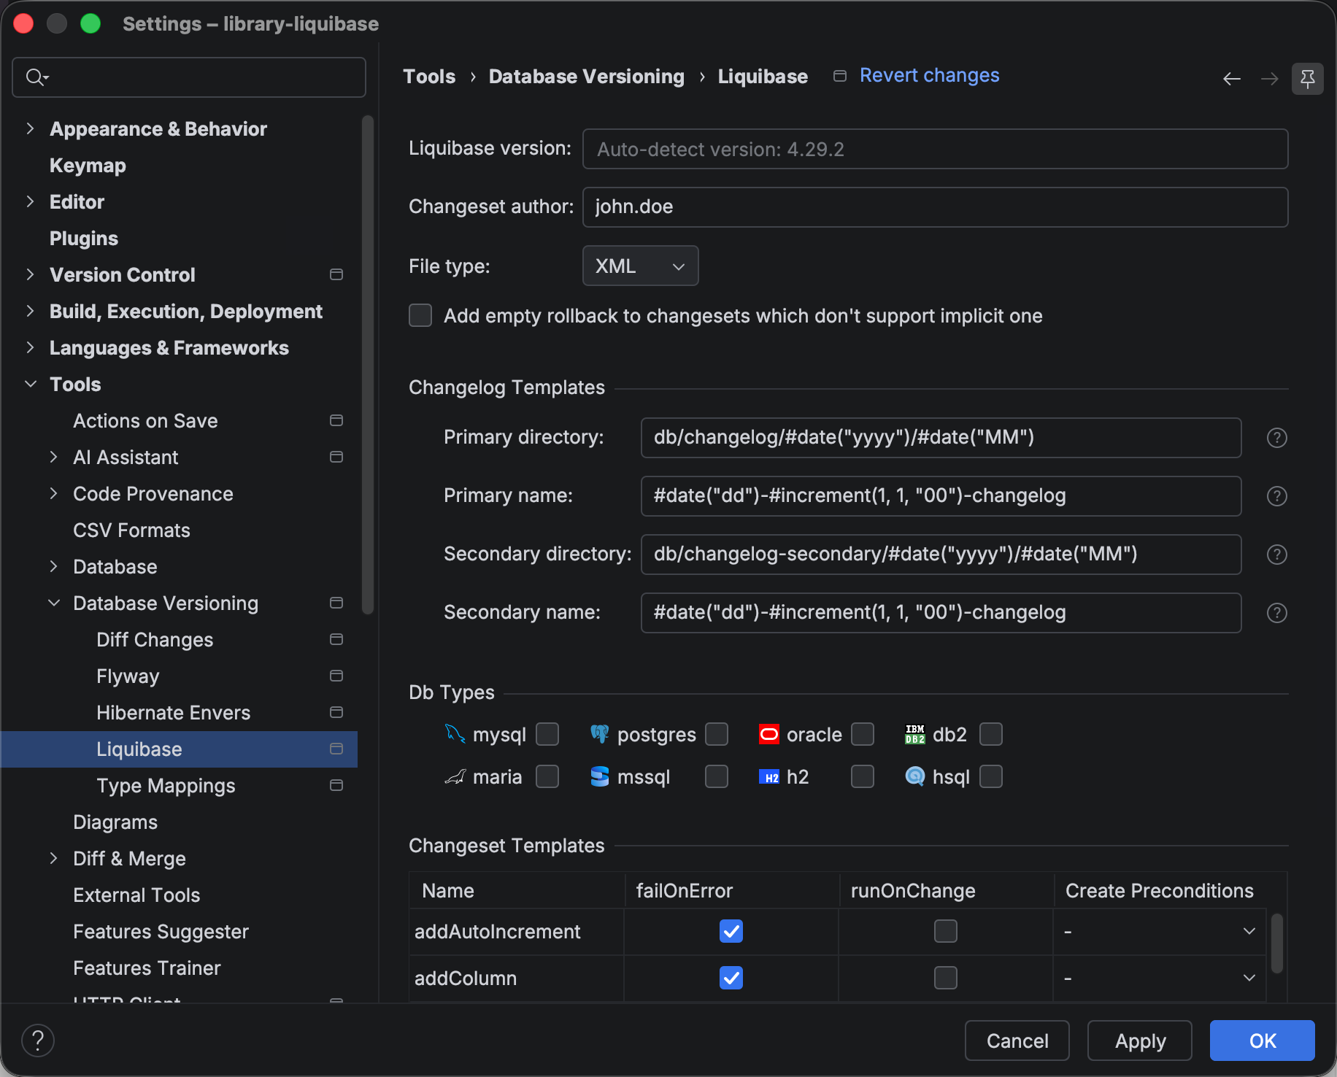Click the MySQL dolphin icon

(x=455, y=734)
